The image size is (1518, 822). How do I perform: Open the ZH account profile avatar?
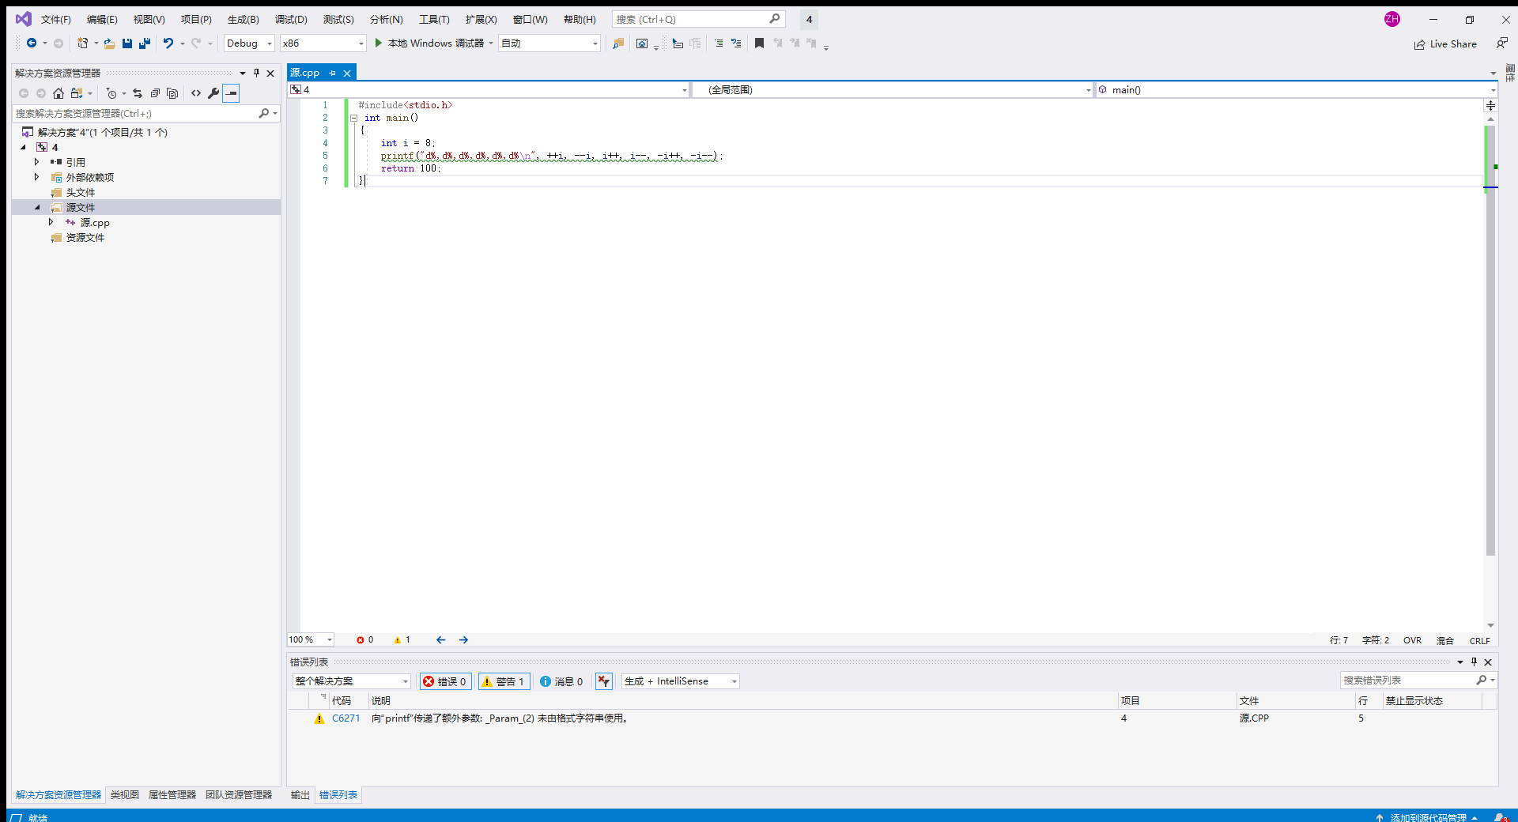[1392, 19]
